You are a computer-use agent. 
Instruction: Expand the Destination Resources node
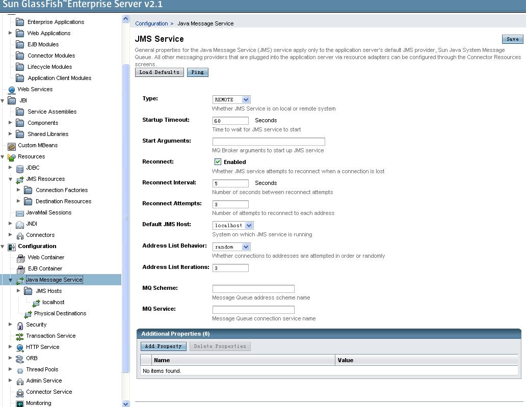(18, 201)
